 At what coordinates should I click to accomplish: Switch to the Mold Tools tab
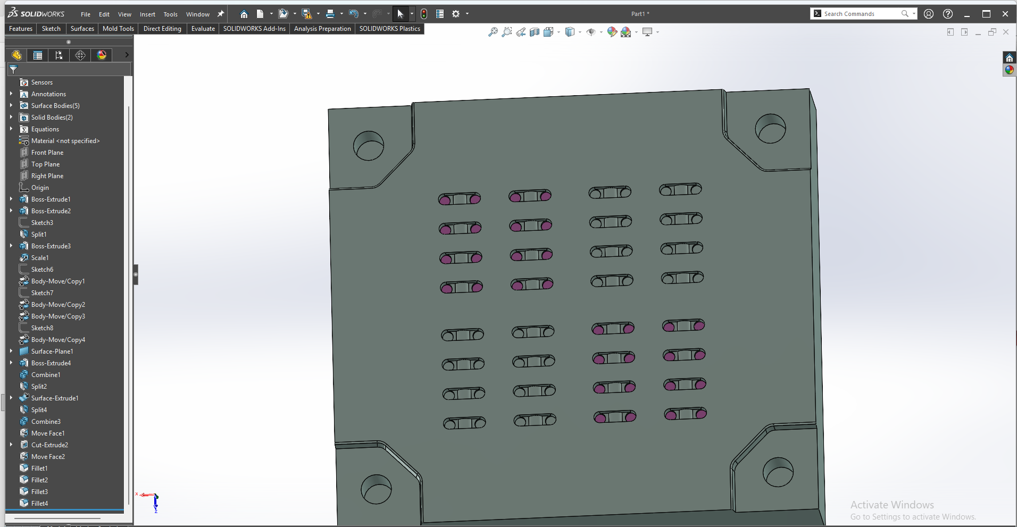click(118, 29)
